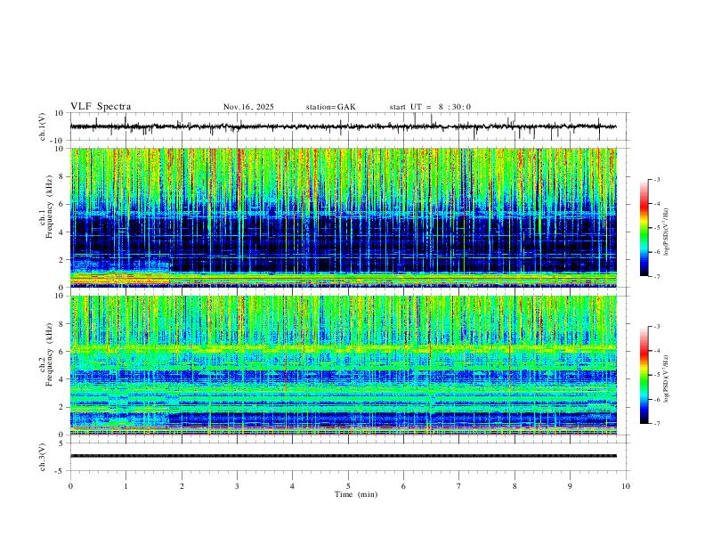
Task: Click the "4" kHz tick on ch.1 spectrogram
Action: [x=62, y=232]
